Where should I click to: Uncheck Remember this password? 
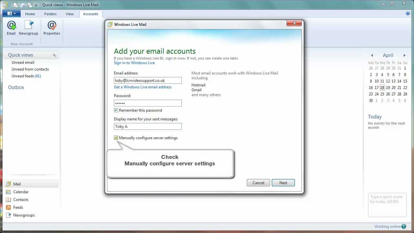click(x=116, y=110)
